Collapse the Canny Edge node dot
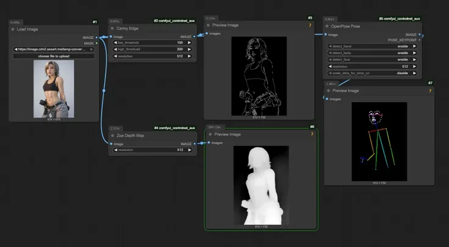 (112, 28)
